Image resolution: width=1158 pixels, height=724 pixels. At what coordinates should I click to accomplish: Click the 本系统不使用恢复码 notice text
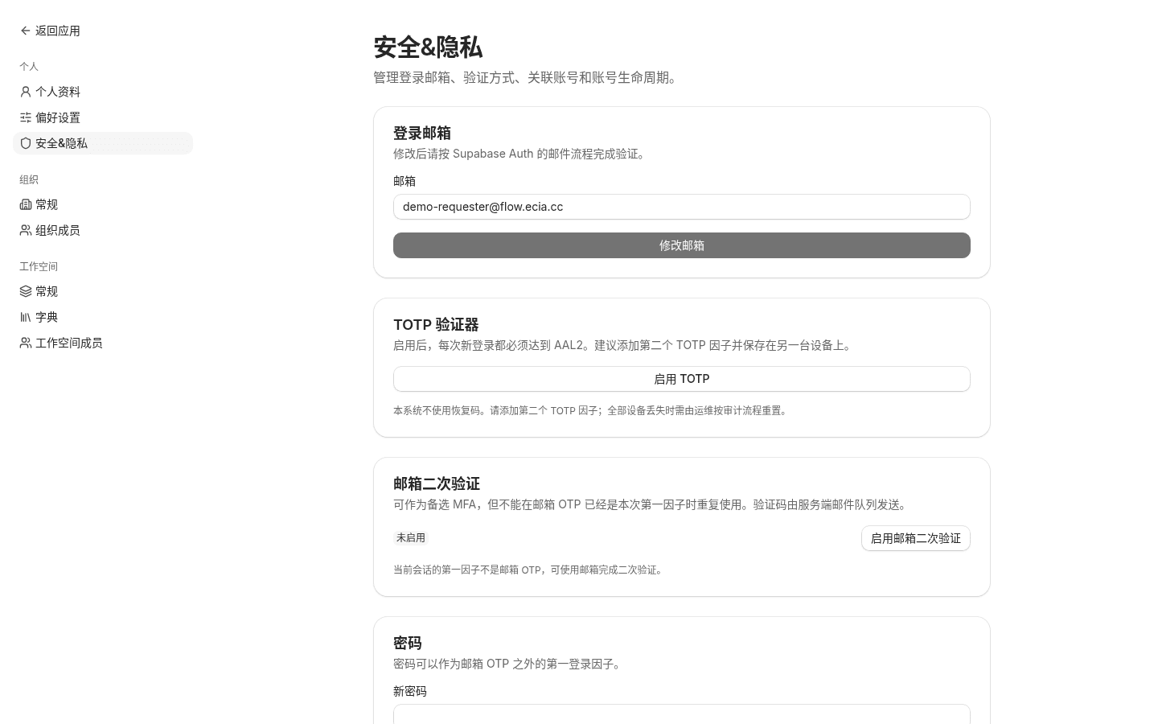592,410
